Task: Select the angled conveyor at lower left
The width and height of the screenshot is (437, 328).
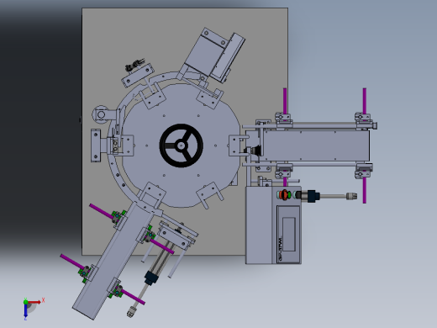Action: [113, 261]
